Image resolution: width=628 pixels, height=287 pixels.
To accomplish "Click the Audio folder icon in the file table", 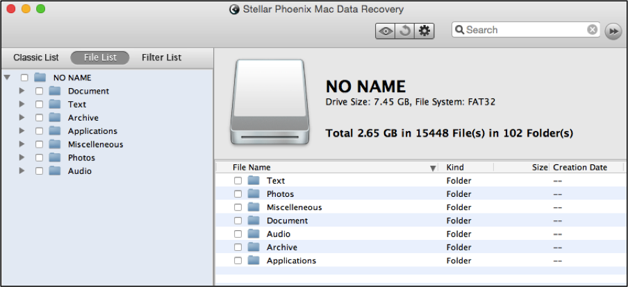I will click(254, 234).
